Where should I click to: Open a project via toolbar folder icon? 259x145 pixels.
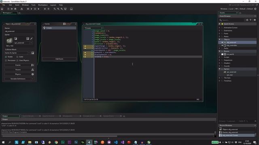click(x=12, y=9)
